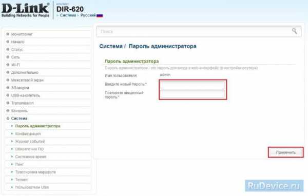Image resolution: width=308 pixels, height=196 pixels.
Task: Focus the Повторите введенный пароль field
Action: tap(192, 94)
